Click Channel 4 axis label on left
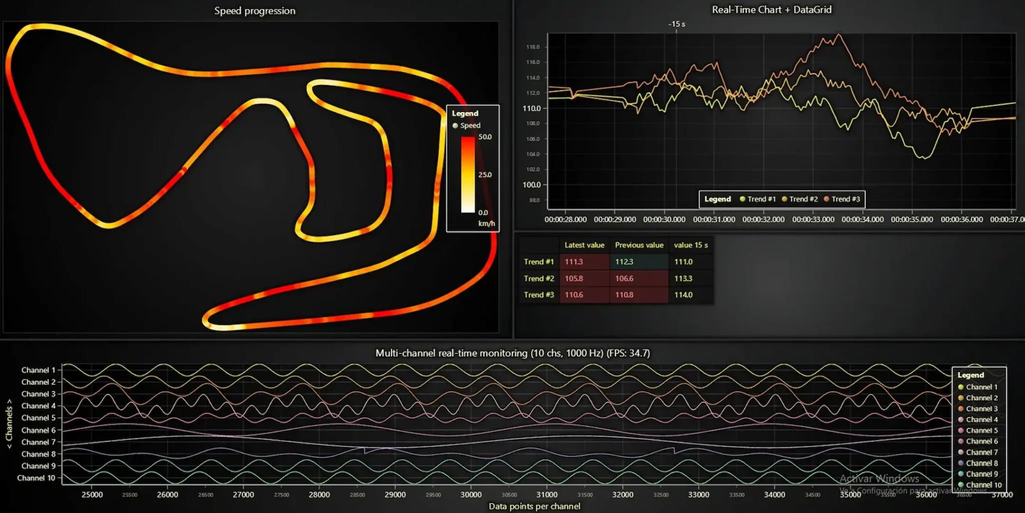1025x513 pixels. [x=39, y=406]
